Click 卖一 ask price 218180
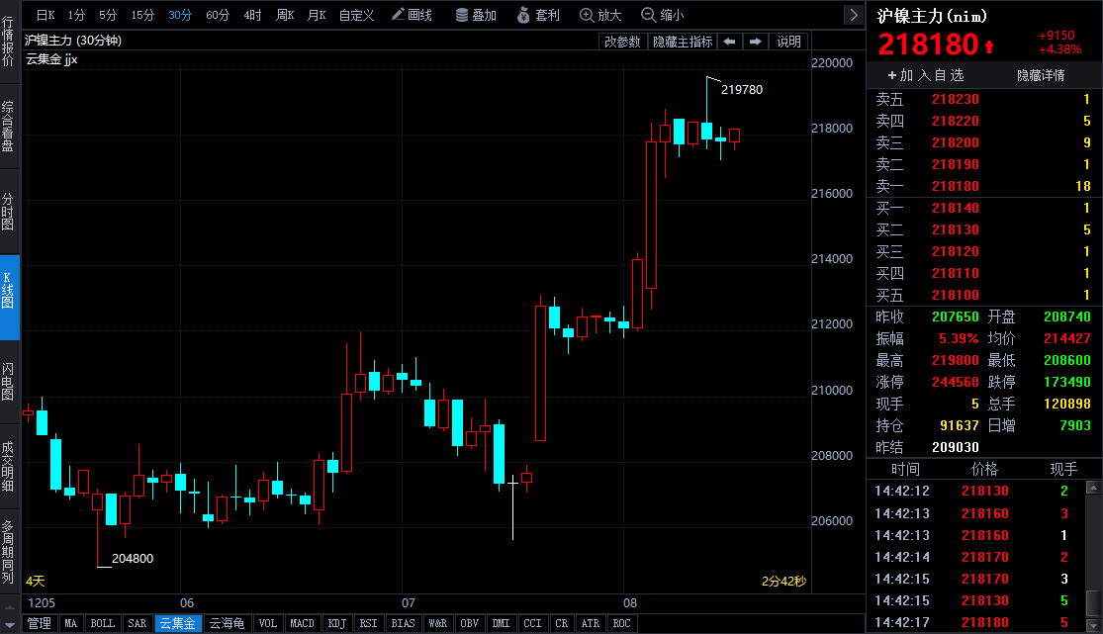The width and height of the screenshot is (1103, 634). coord(956,187)
